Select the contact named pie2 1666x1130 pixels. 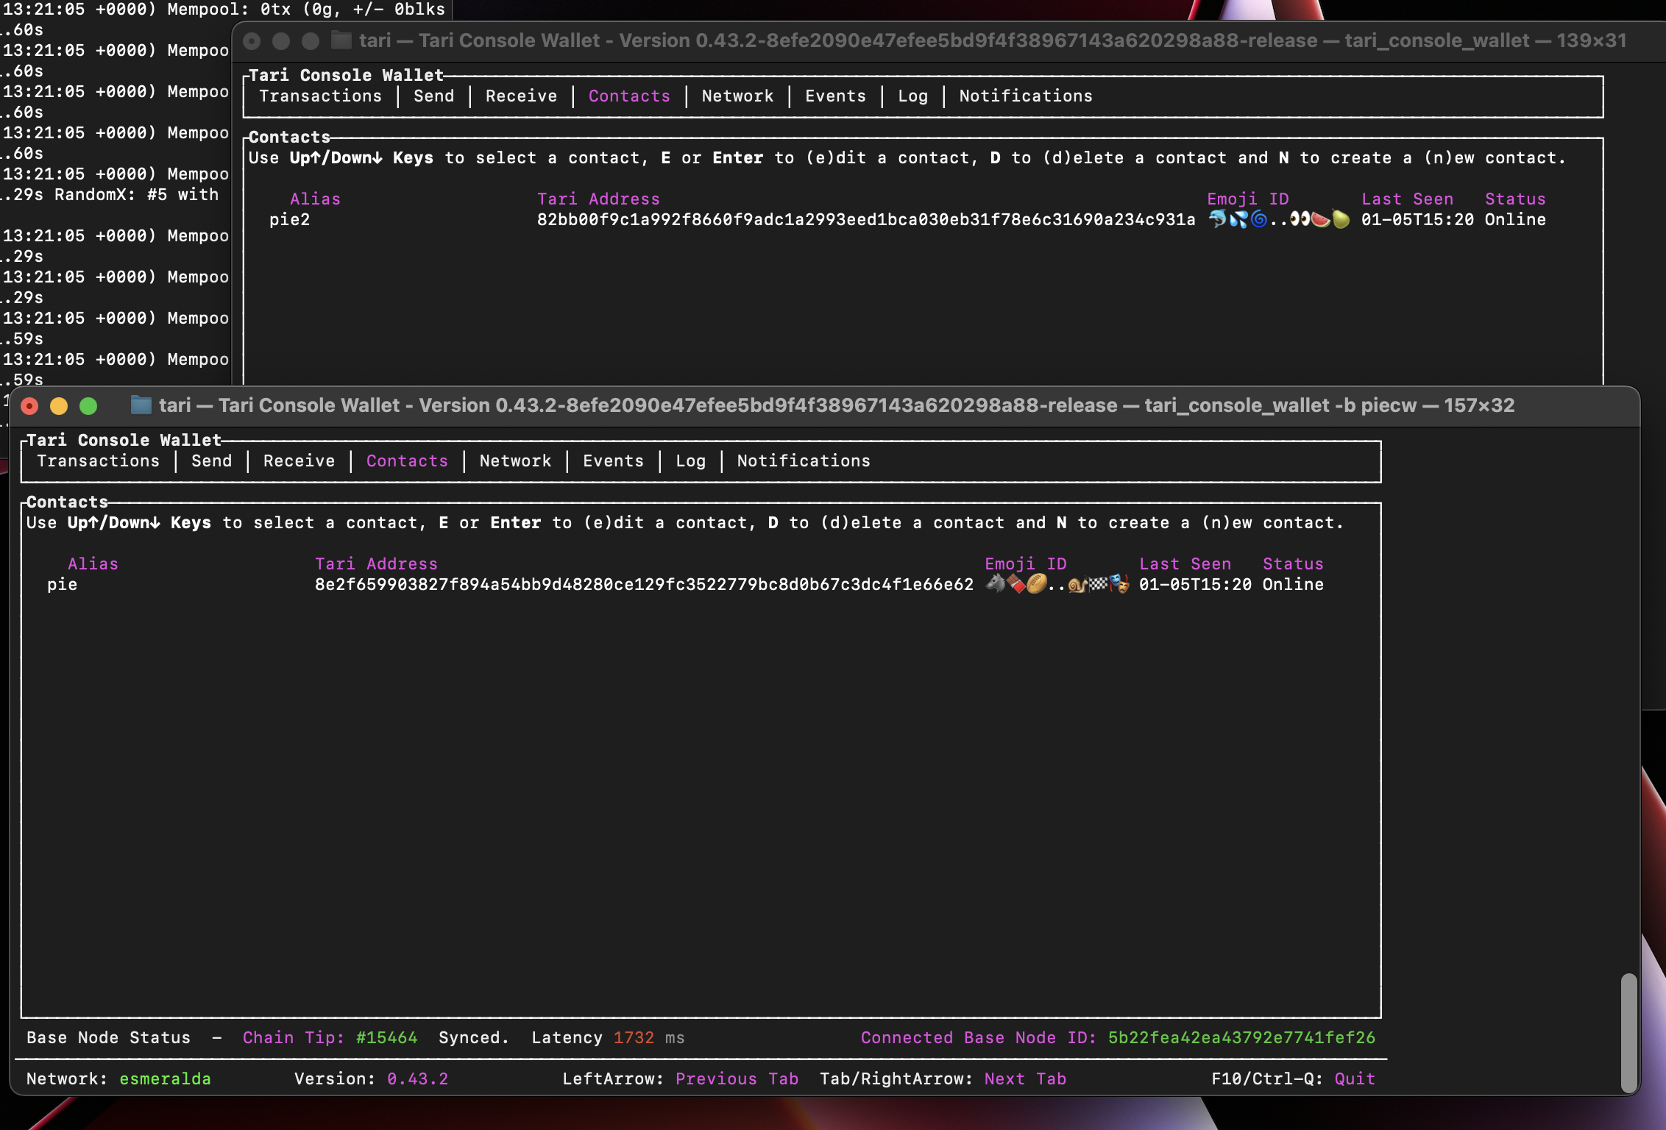coord(291,219)
